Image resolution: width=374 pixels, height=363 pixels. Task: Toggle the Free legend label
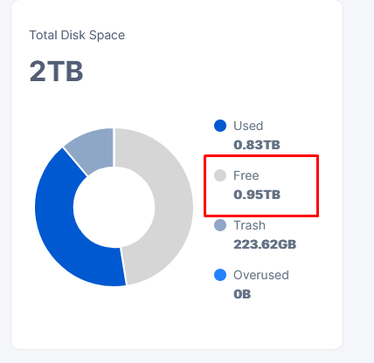pyautogui.click(x=246, y=175)
